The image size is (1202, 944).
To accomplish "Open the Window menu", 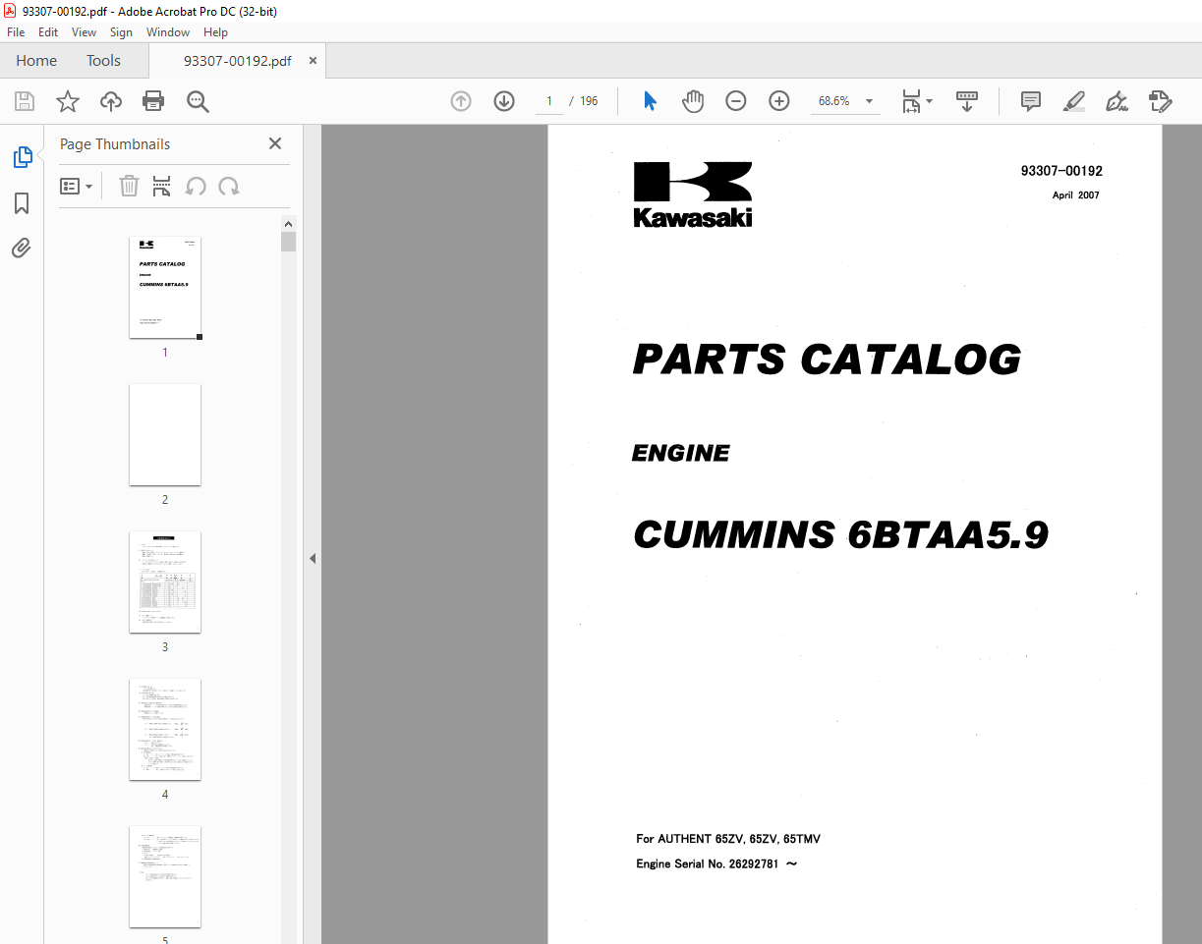I will click(168, 32).
